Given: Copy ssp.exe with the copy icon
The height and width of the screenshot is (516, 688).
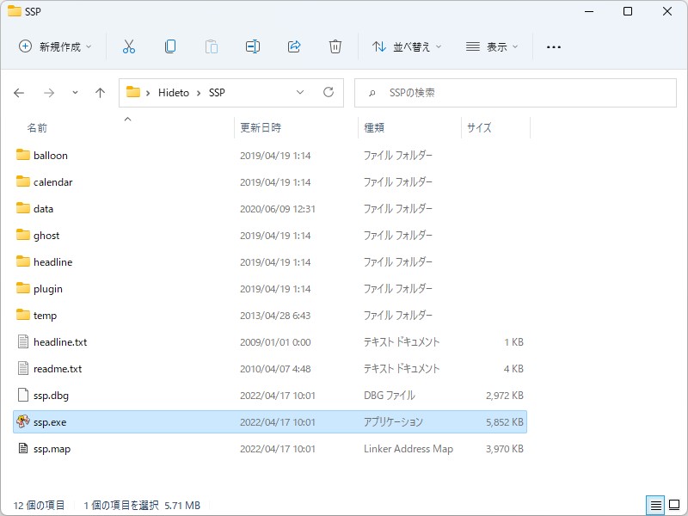Looking at the screenshot, I should (170, 46).
